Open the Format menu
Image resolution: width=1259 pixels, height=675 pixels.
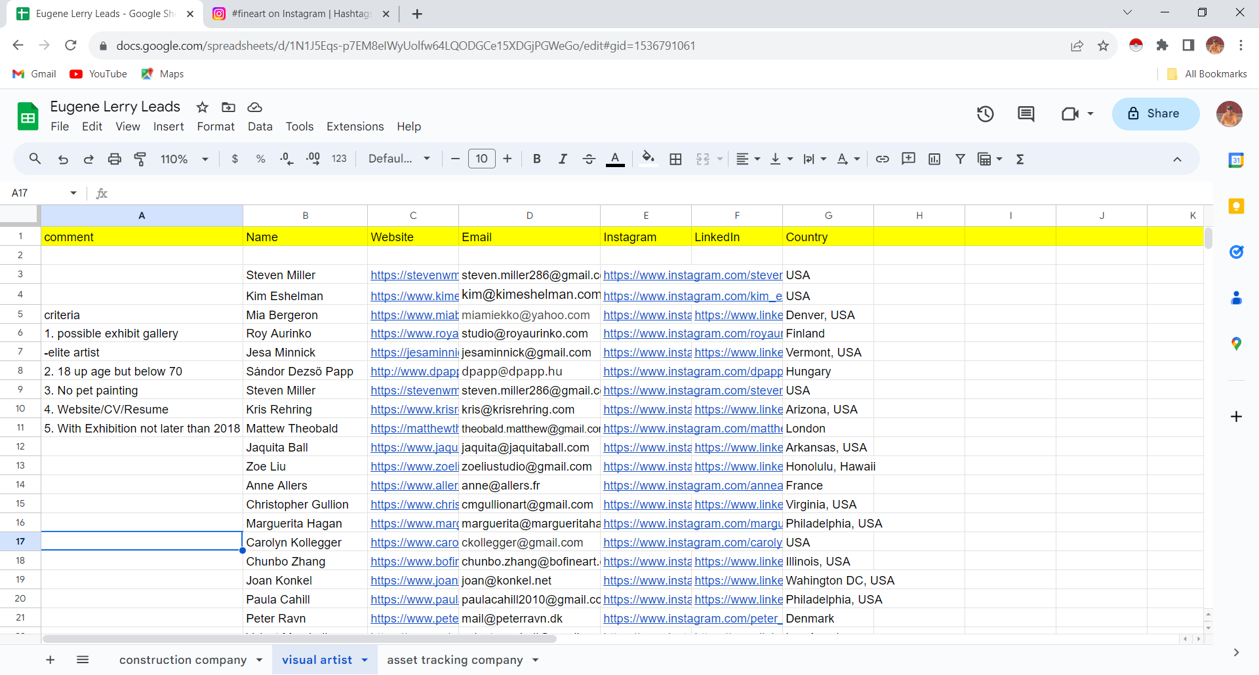(216, 126)
